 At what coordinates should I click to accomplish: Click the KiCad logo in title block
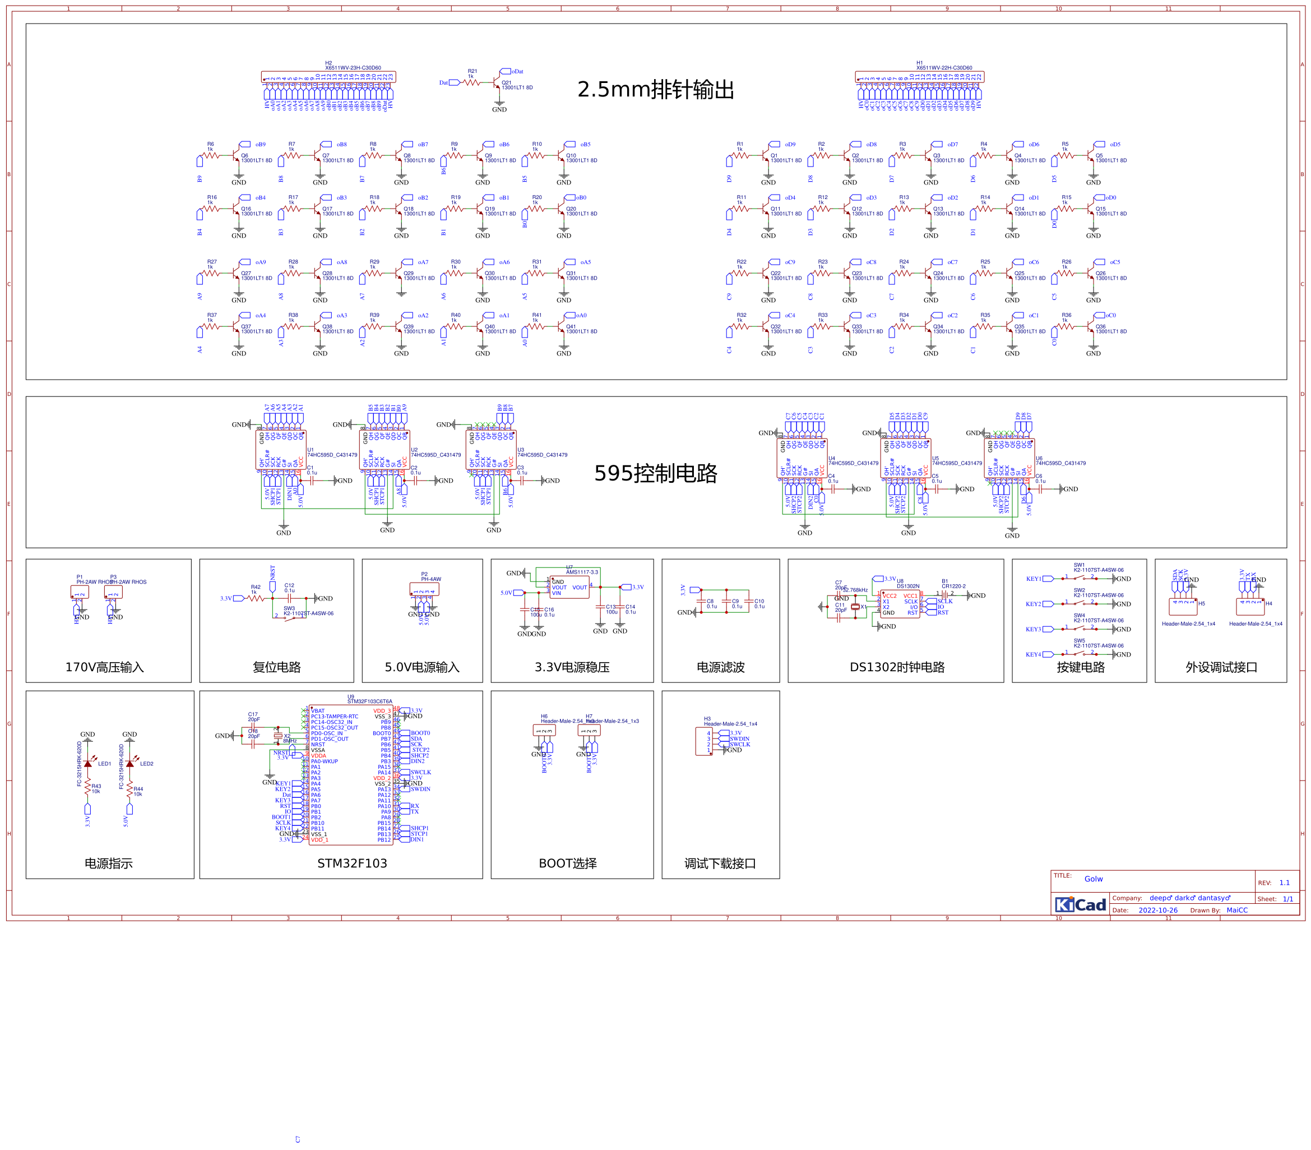(1080, 904)
